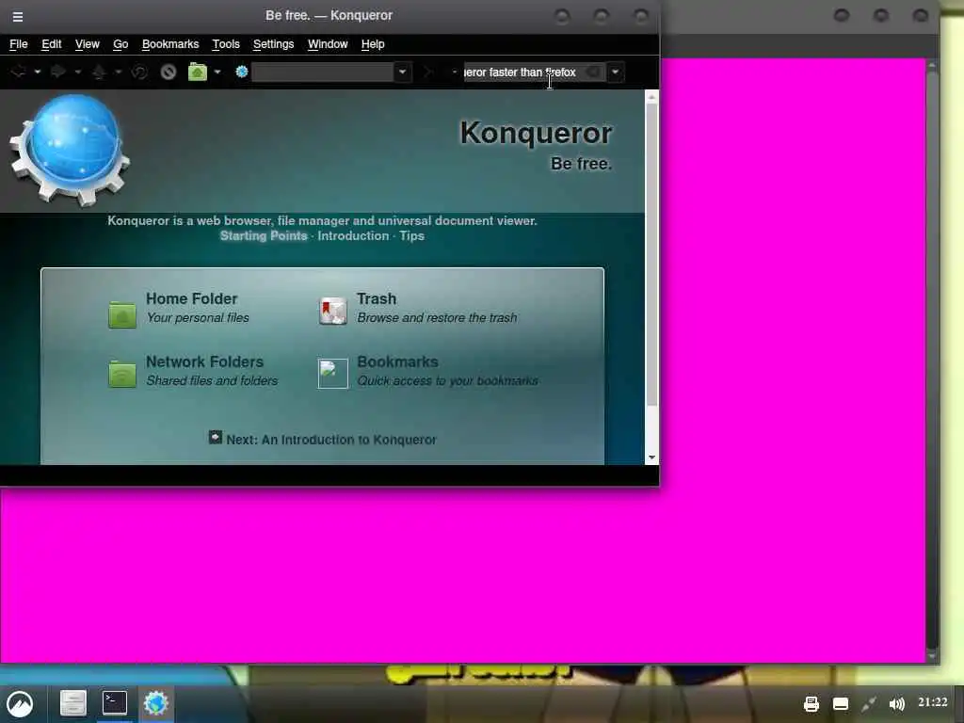The height and width of the screenshot is (723, 964).
Task: Click the page scroll down arrow
Action: tap(651, 458)
